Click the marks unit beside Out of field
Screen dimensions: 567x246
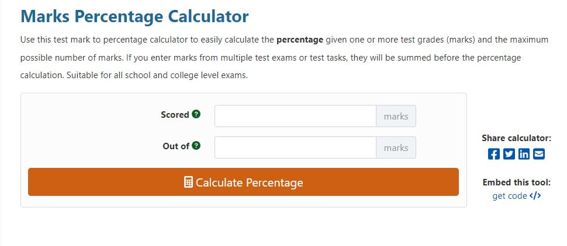tap(396, 147)
